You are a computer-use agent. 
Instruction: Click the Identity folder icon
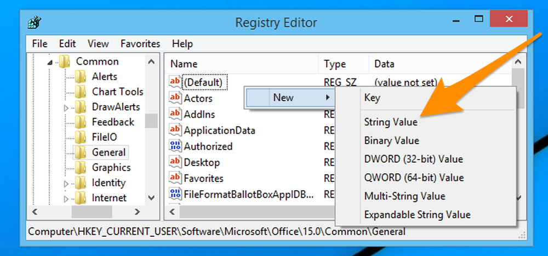tap(81, 183)
